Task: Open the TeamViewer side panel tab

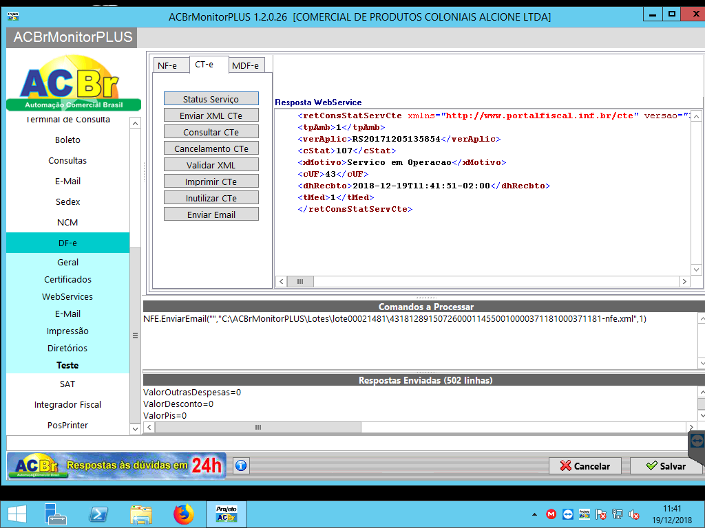Action: [697, 441]
